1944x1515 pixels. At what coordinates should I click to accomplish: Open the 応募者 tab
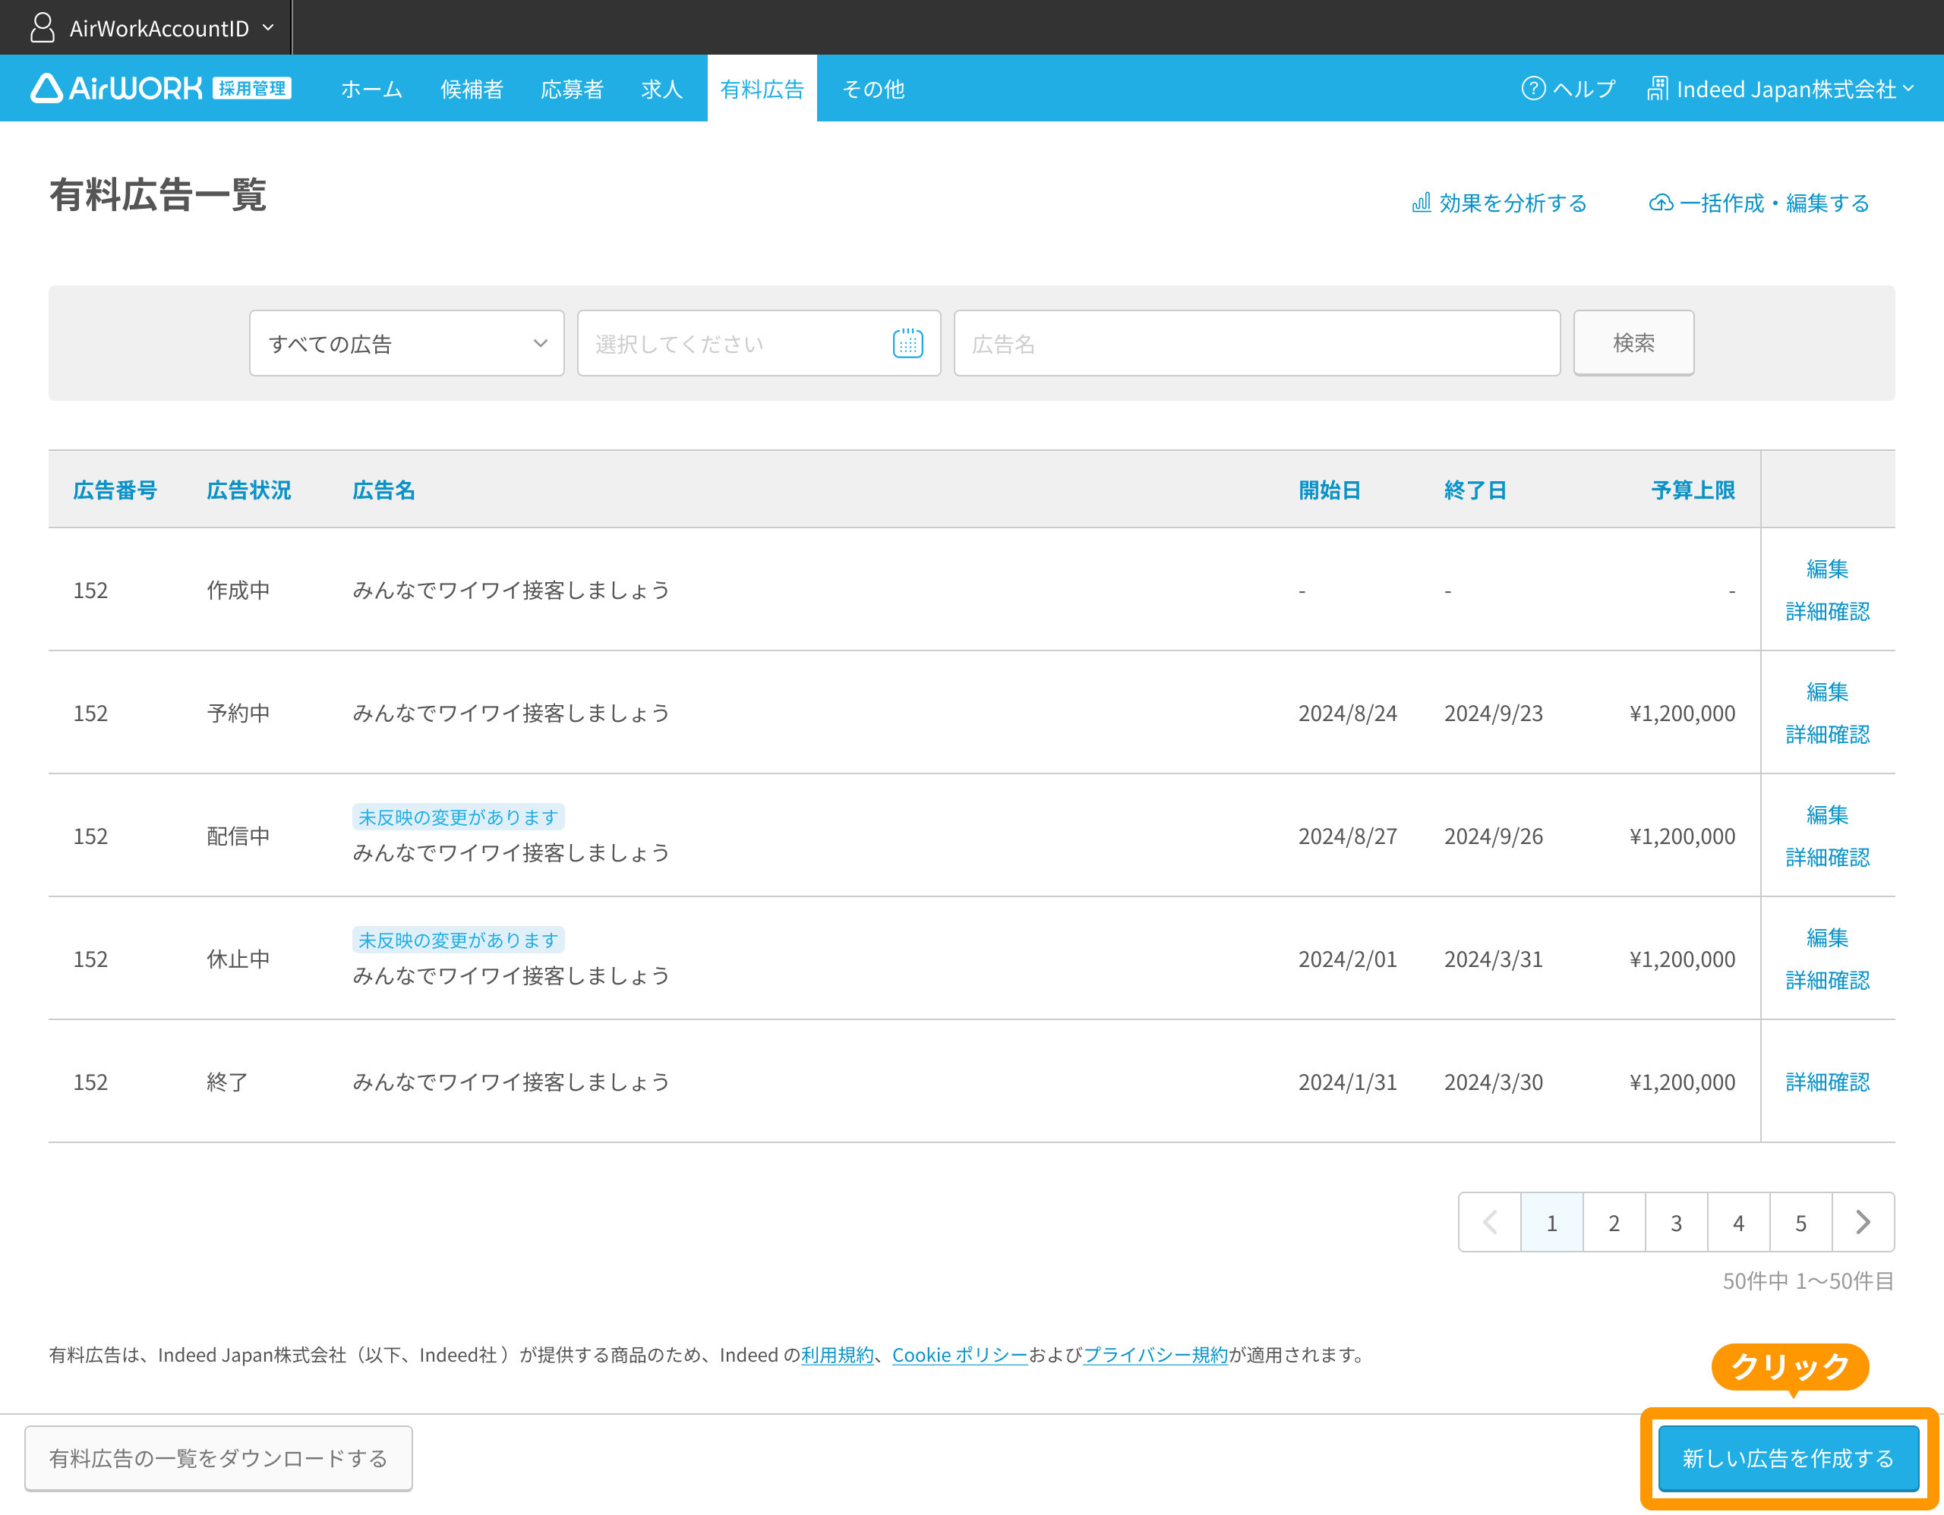572,88
